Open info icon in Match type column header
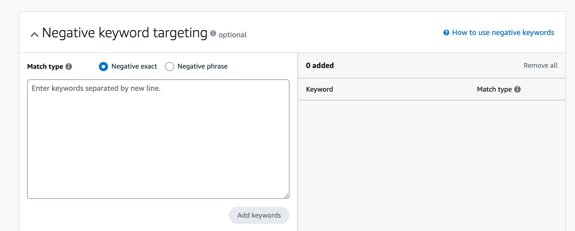This screenshot has height=231, width=575. coord(517,89)
